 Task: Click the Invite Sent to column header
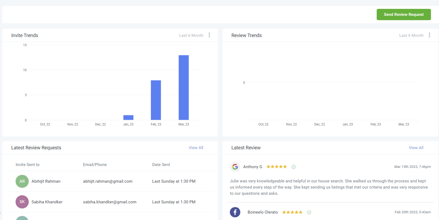(27, 165)
